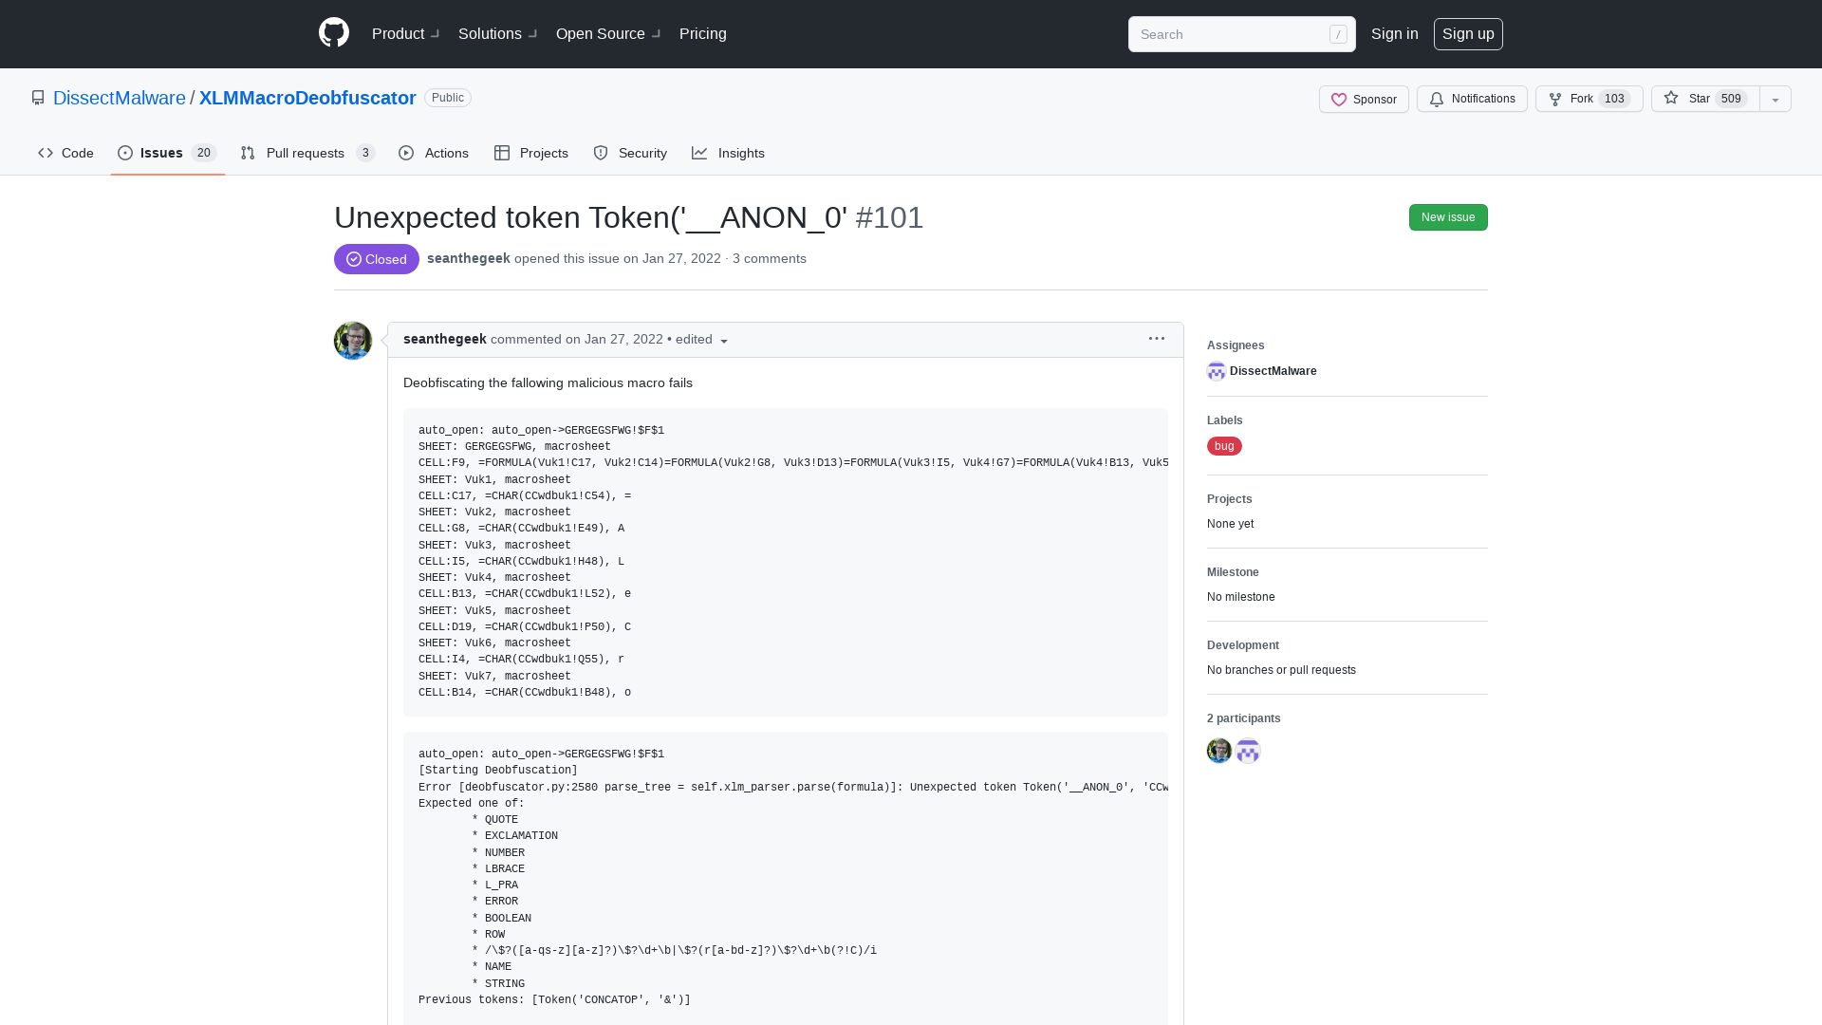
Task: Click the Expected one of error text
Action: pos(472,803)
